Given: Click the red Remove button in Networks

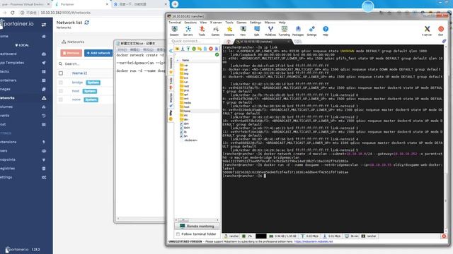Looking at the screenshot, I should [71, 53].
